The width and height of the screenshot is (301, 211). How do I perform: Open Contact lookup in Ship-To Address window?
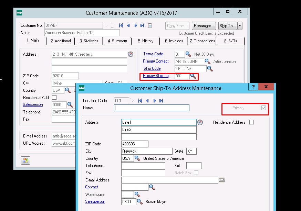pos(152,187)
